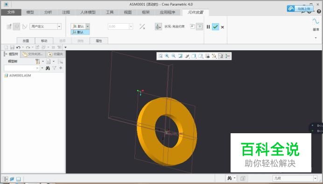Open the 默认 constraint type dropdown arrow
Viewport: 323px width, 184px height.
(x=88, y=26)
